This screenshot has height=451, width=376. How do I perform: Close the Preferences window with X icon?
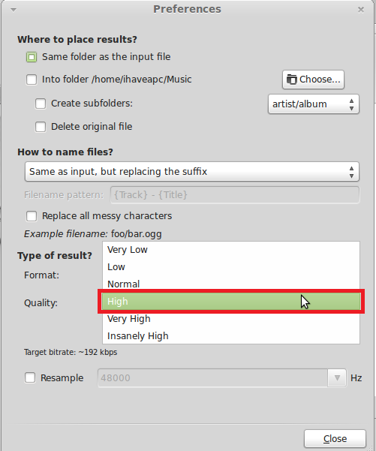(x=361, y=10)
